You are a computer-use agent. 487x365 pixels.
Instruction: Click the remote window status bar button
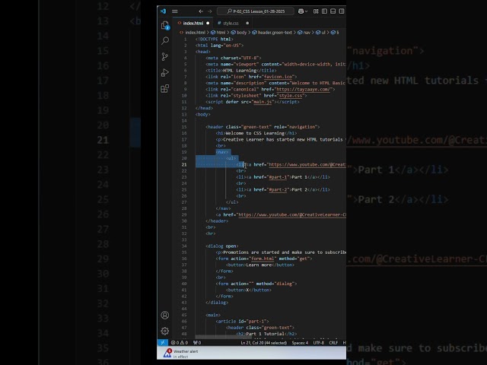[x=162, y=343]
